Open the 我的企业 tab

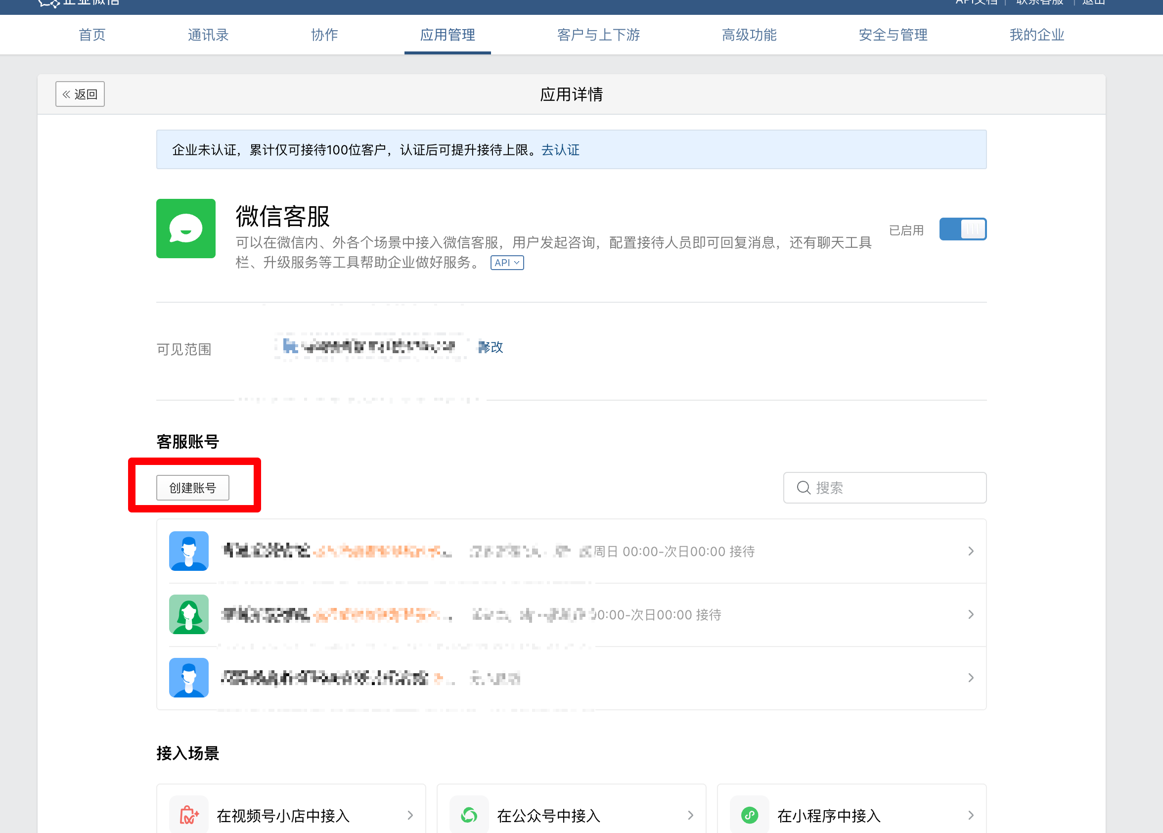pos(1037,35)
